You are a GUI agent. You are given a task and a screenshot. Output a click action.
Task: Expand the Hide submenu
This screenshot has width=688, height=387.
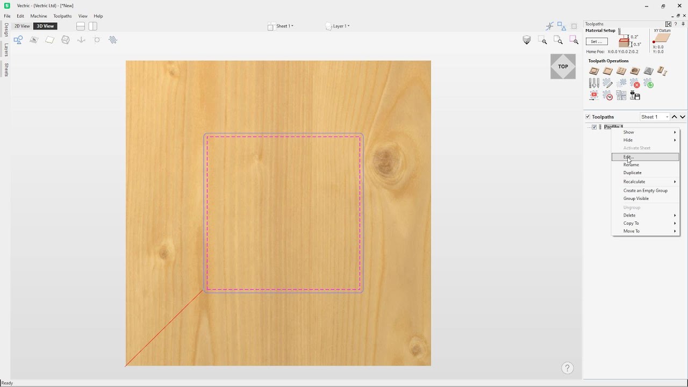[x=646, y=140]
